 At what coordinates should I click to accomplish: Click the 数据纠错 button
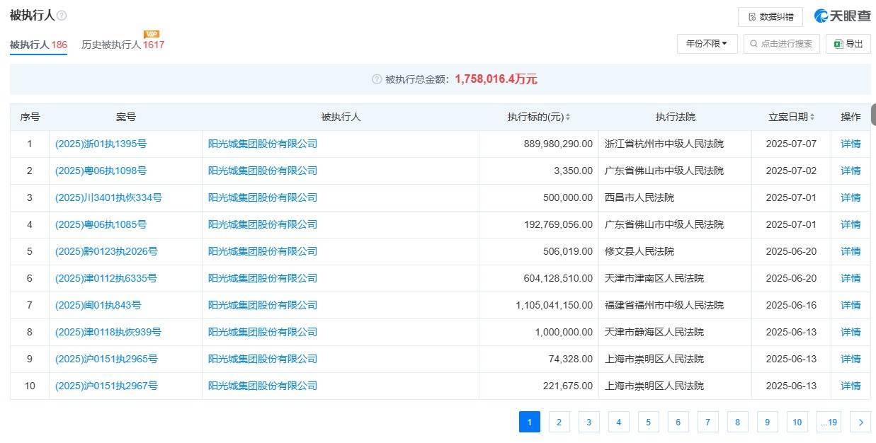pyautogui.click(x=770, y=17)
